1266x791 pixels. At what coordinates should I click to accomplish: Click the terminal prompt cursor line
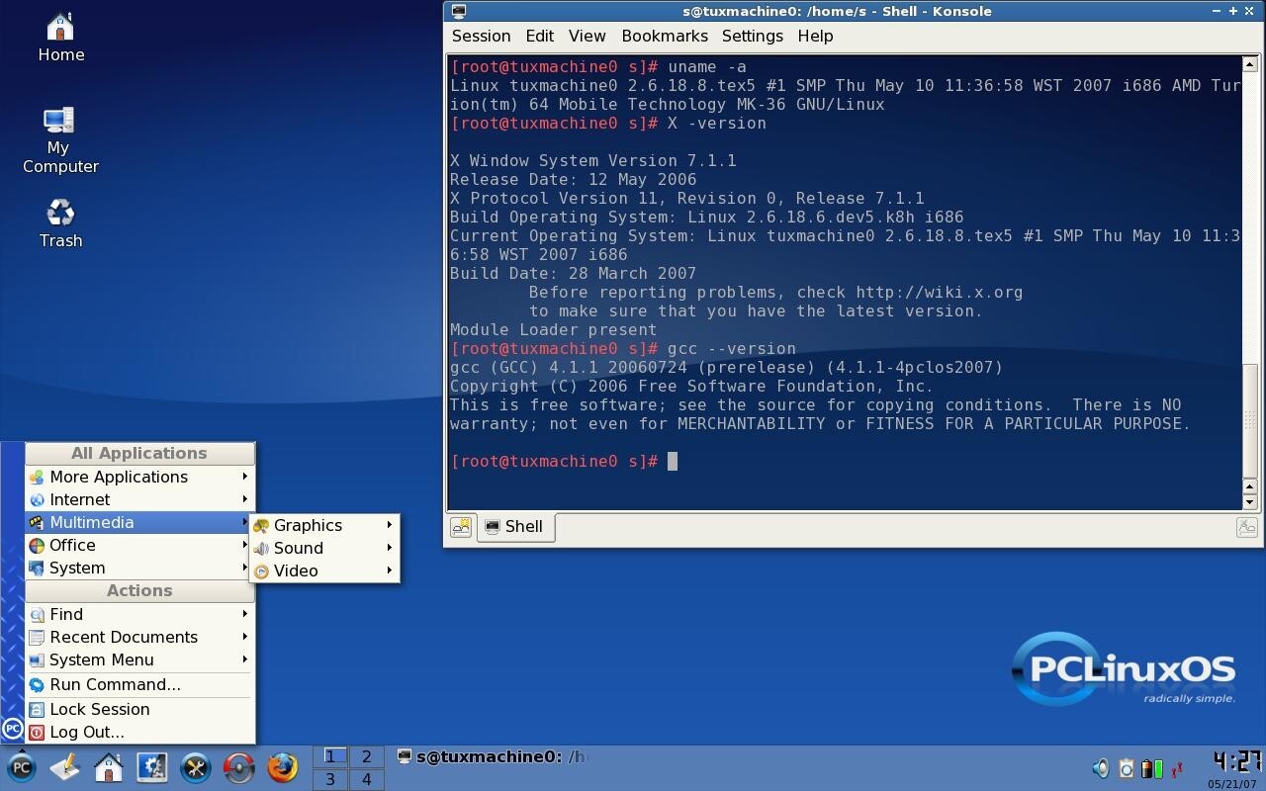pyautogui.click(x=564, y=461)
